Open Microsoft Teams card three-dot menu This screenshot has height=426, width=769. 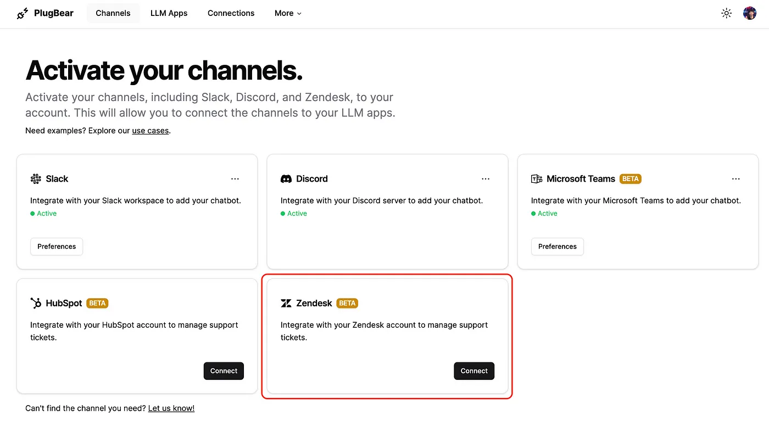(736, 179)
